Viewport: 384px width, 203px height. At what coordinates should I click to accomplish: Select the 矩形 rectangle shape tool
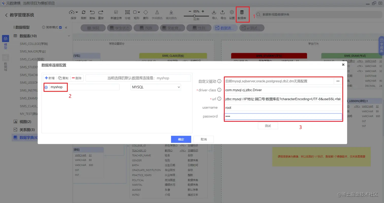(135, 12)
